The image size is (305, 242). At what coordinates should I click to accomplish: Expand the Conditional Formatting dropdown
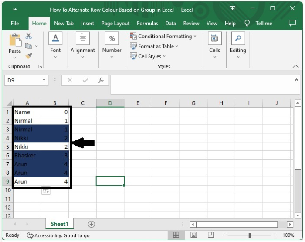195,36
